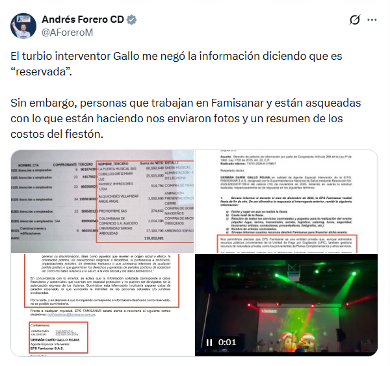The height and width of the screenshot is (366, 390).
Task: Click the tweet text about Famisanar
Action: coord(185,118)
